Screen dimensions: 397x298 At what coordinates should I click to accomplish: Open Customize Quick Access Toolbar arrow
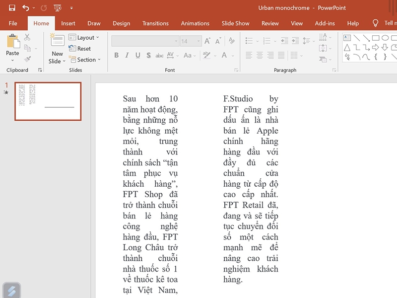point(71,8)
